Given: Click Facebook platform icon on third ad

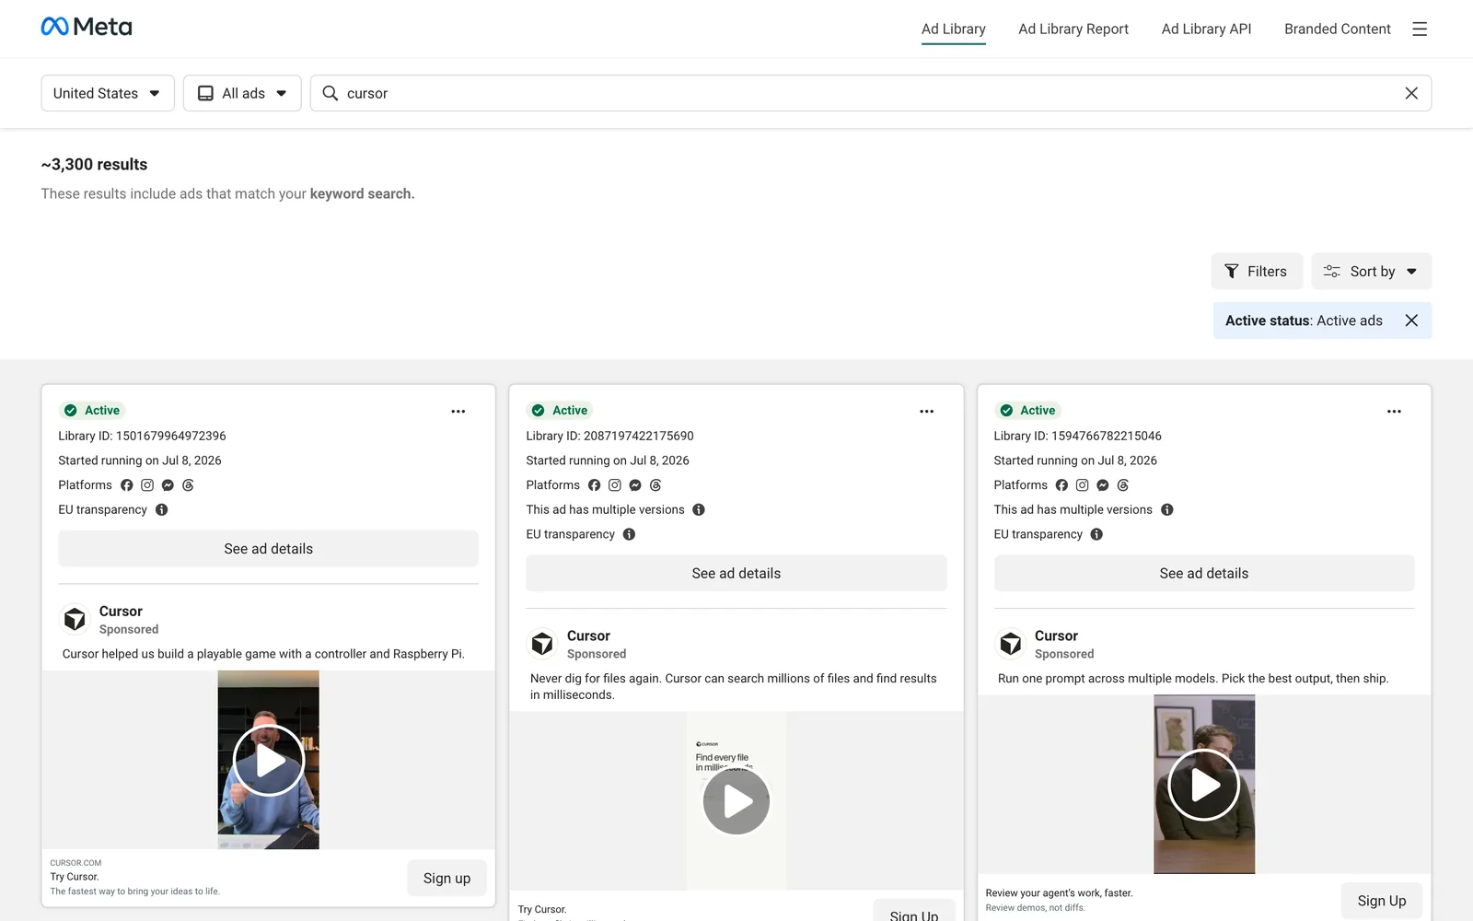Looking at the screenshot, I should [1062, 485].
